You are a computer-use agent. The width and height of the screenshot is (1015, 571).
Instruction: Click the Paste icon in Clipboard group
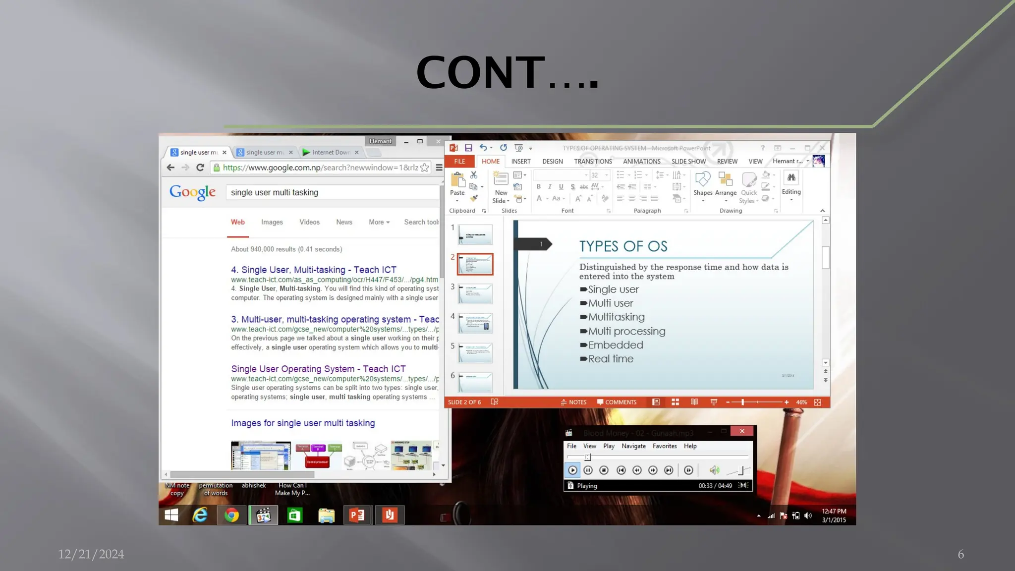(457, 180)
